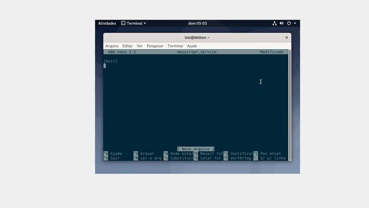Click the luiz@debian window title bar
This screenshot has height=208, width=369.
point(197,38)
